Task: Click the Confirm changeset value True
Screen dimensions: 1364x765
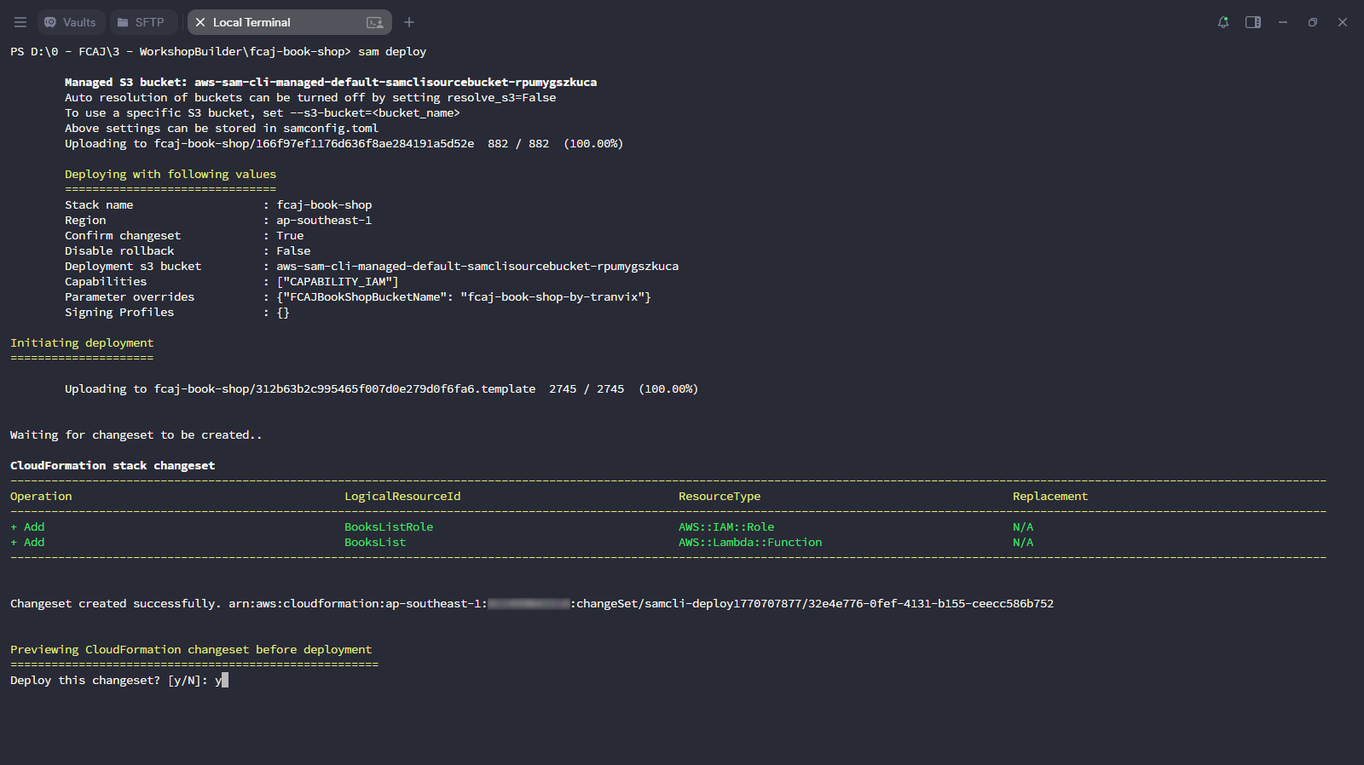Action: 290,236
